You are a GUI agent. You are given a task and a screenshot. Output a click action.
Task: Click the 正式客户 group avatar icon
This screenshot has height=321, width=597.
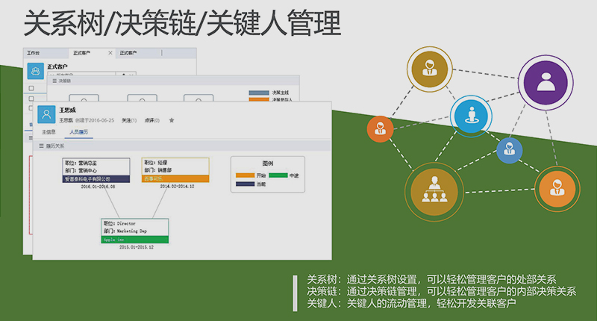[x=35, y=70]
